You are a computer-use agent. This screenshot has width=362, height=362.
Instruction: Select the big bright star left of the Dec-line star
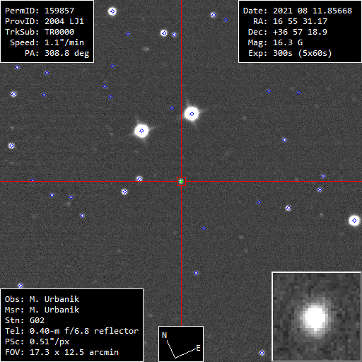click(x=141, y=131)
